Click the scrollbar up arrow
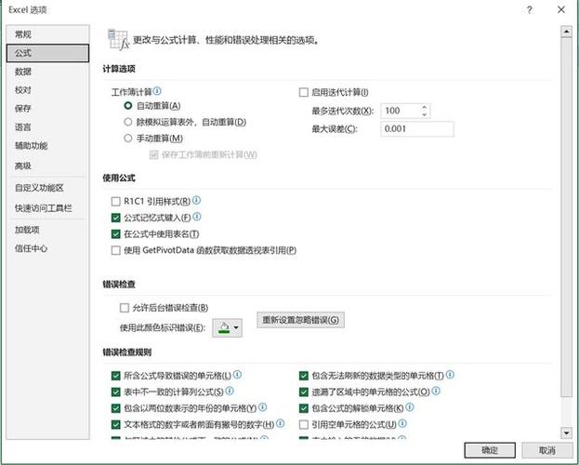The image size is (579, 465). click(566, 32)
